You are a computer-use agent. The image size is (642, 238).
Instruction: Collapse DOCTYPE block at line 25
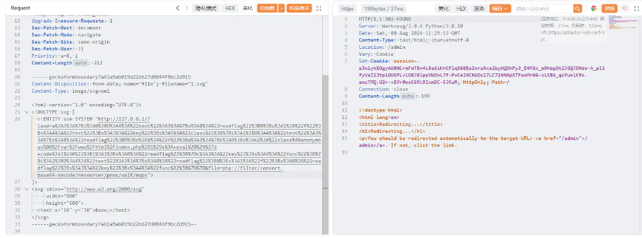26,112
